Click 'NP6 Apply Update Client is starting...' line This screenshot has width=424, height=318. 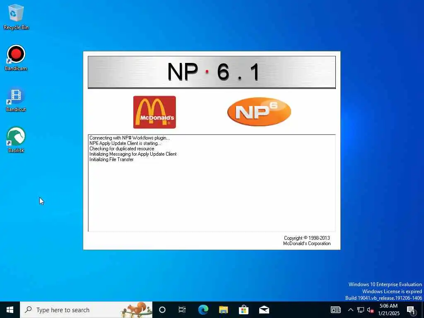pyautogui.click(x=125, y=143)
